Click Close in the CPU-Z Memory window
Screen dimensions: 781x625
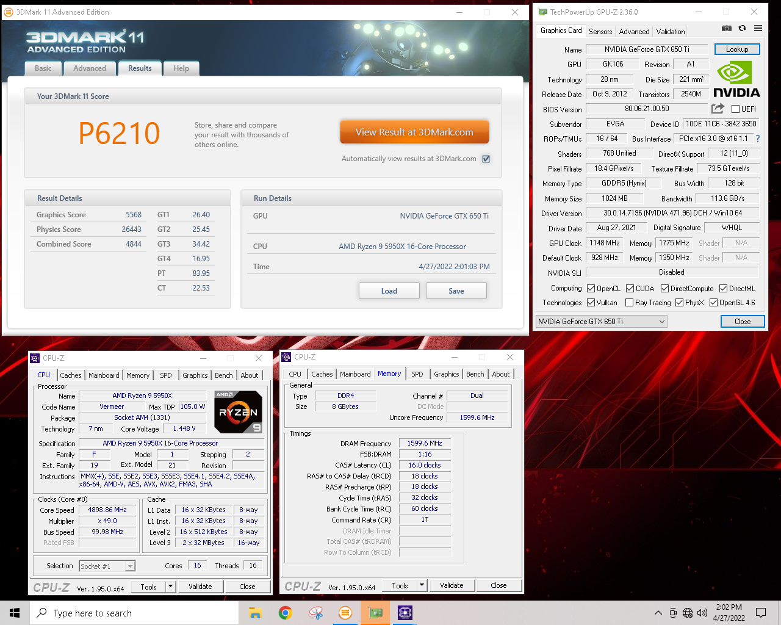(498, 585)
